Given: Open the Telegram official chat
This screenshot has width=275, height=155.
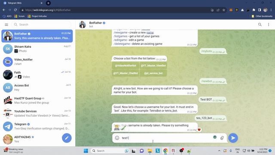Looking at the screenshot, I should [x=37, y=126].
